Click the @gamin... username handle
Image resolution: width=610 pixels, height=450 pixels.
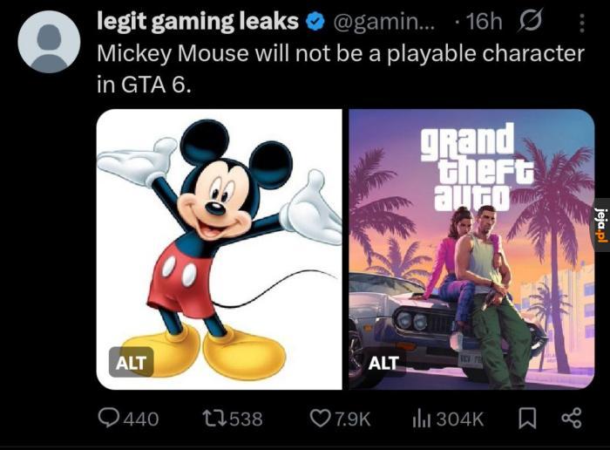385,22
